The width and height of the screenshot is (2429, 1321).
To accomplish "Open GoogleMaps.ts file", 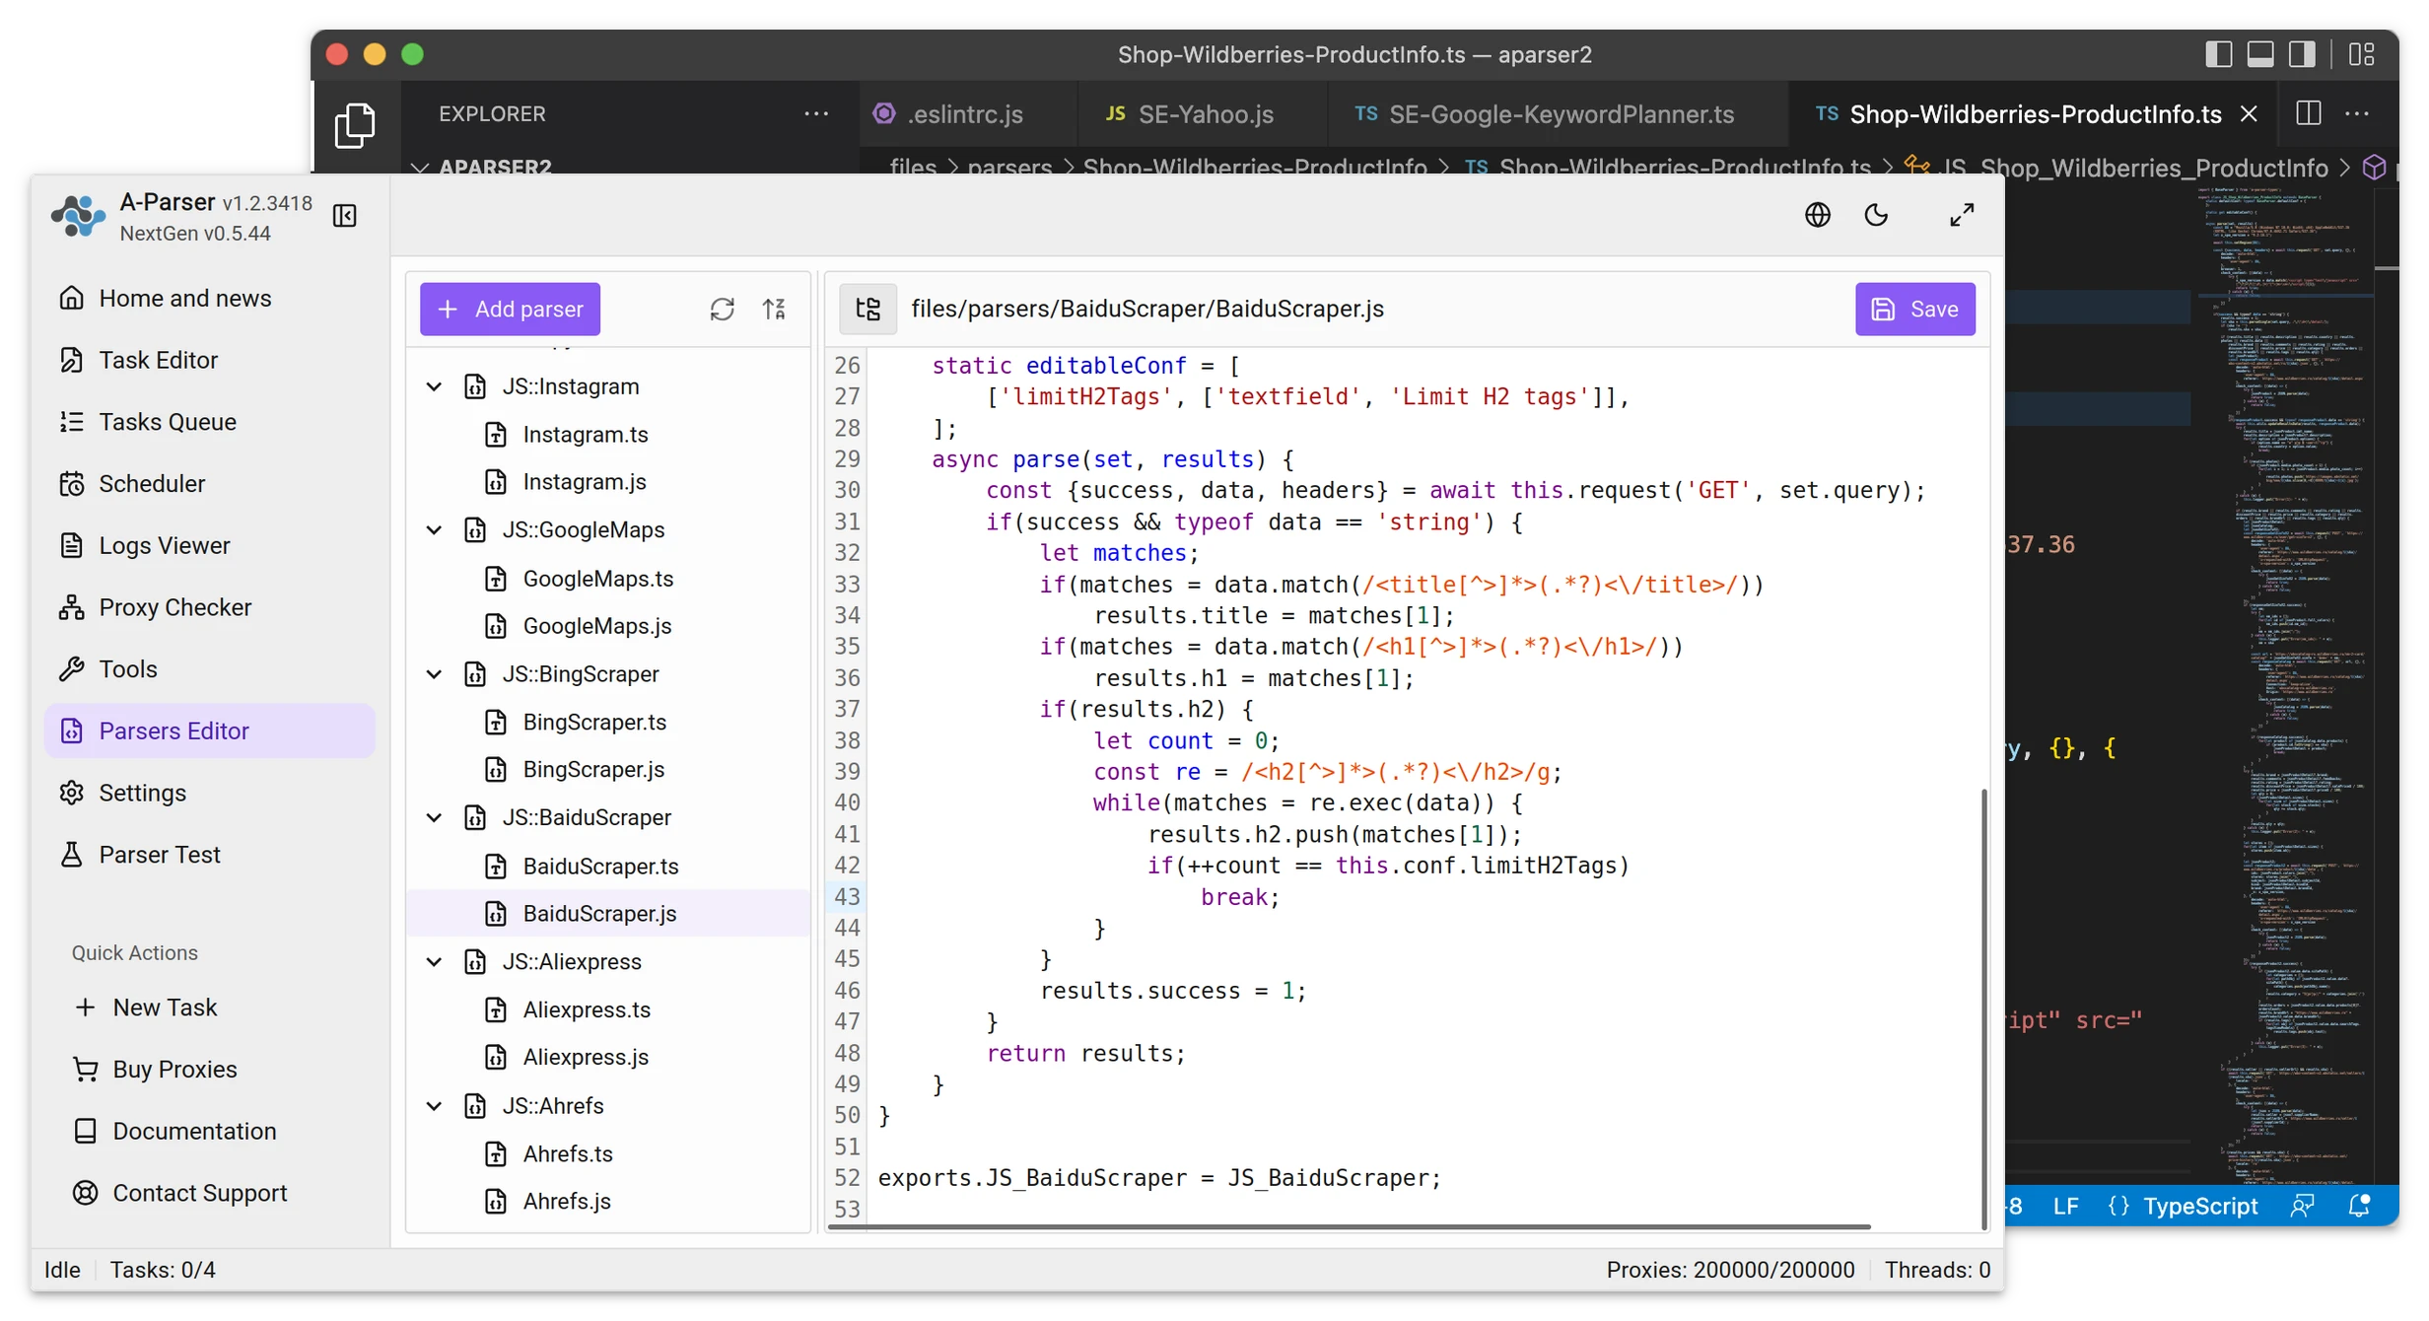I will 608,579.
